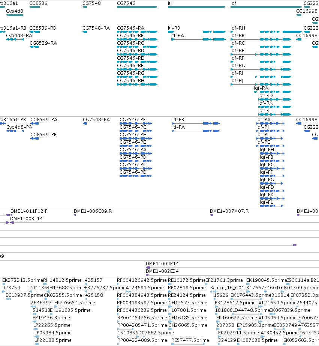
Task: Open the CG7546-PF protein entry
Action: [x=132, y=120]
